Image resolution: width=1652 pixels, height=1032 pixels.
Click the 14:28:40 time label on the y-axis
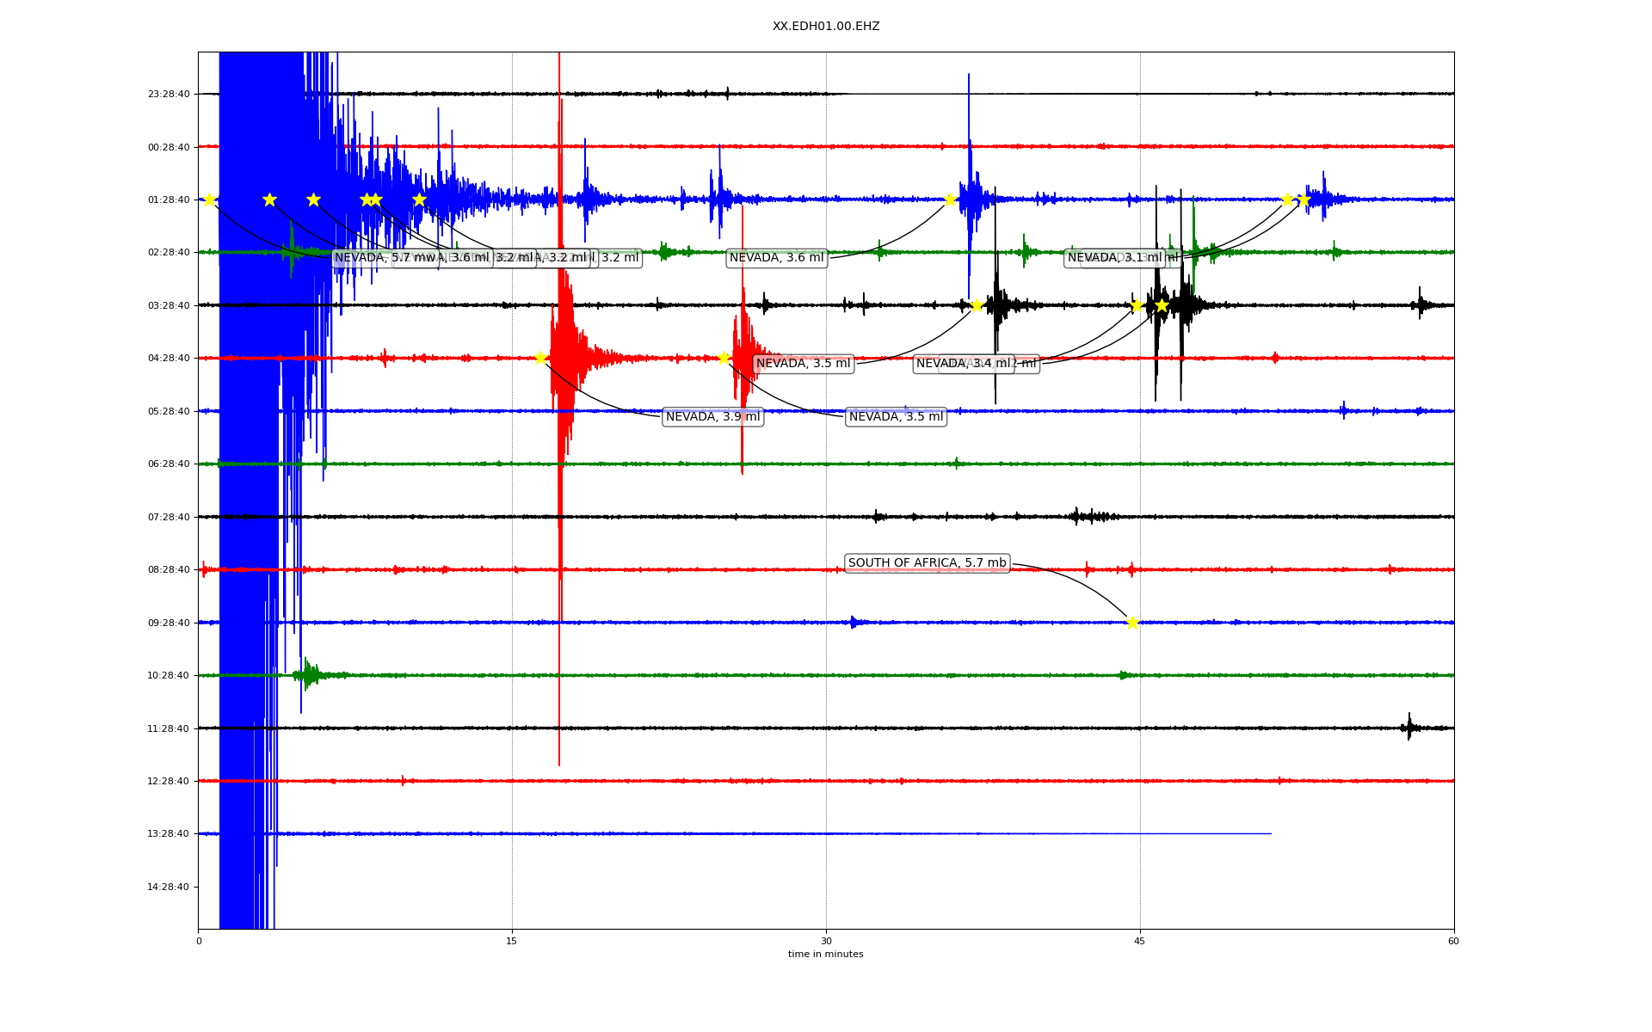169,887
